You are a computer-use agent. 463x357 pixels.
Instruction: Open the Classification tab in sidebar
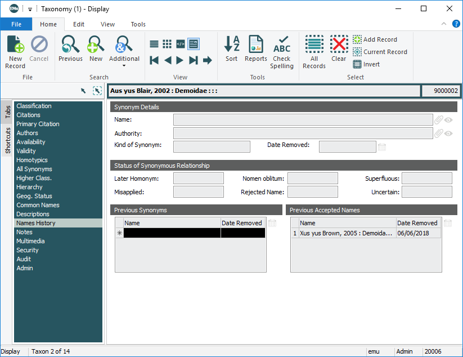(34, 106)
